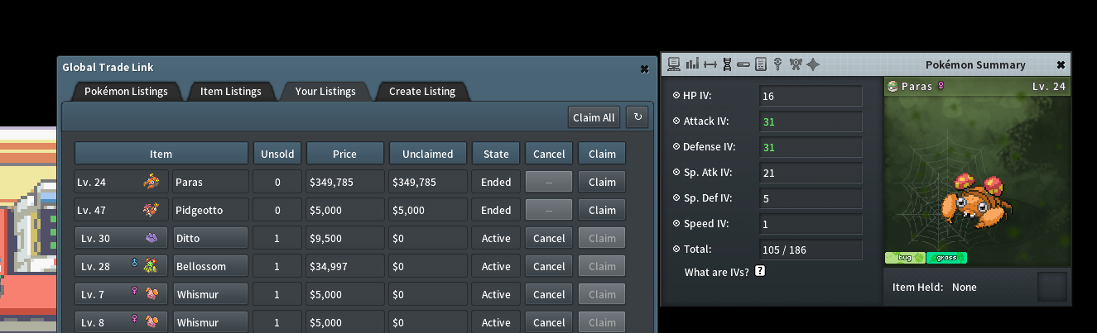The image size is (1097, 333).
Task: Click the HP IV bullet marker
Action: pos(676,95)
